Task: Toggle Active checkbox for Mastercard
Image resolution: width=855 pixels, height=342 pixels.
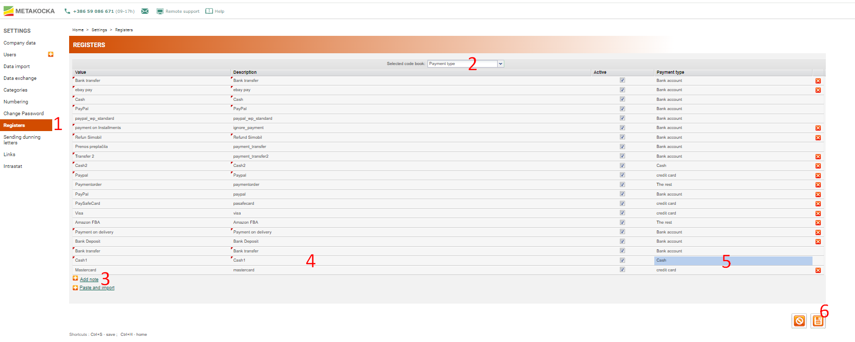Action: pyautogui.click(x=622, y=270)
